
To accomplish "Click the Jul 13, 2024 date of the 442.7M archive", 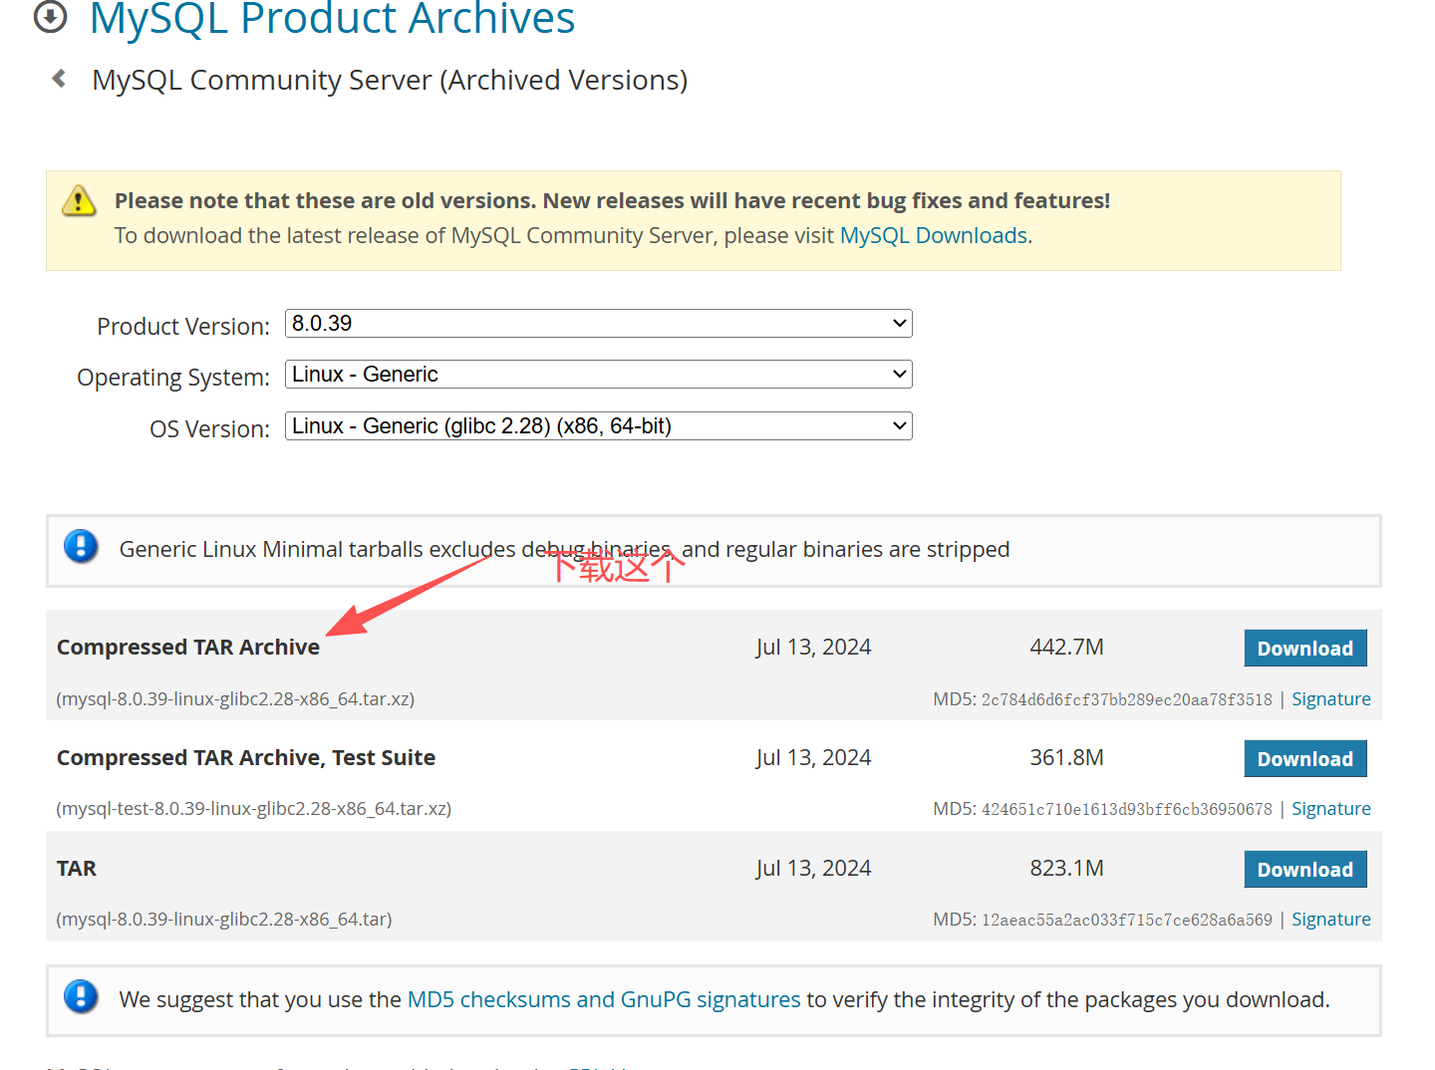I will coord(813,648).
